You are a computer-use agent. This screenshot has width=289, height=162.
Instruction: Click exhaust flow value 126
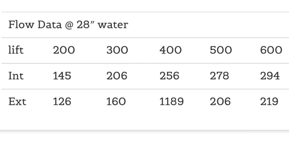pyautogui.click(x=62, y=102)
